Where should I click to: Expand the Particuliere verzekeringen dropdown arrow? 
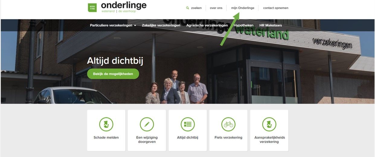(x=135, y=26)
